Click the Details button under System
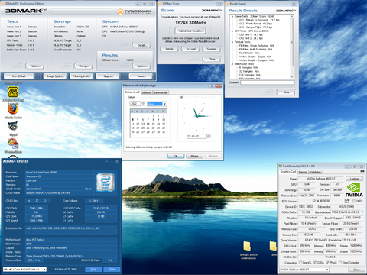The height and width of the screenshot is (275, 367). pos(141,45)
